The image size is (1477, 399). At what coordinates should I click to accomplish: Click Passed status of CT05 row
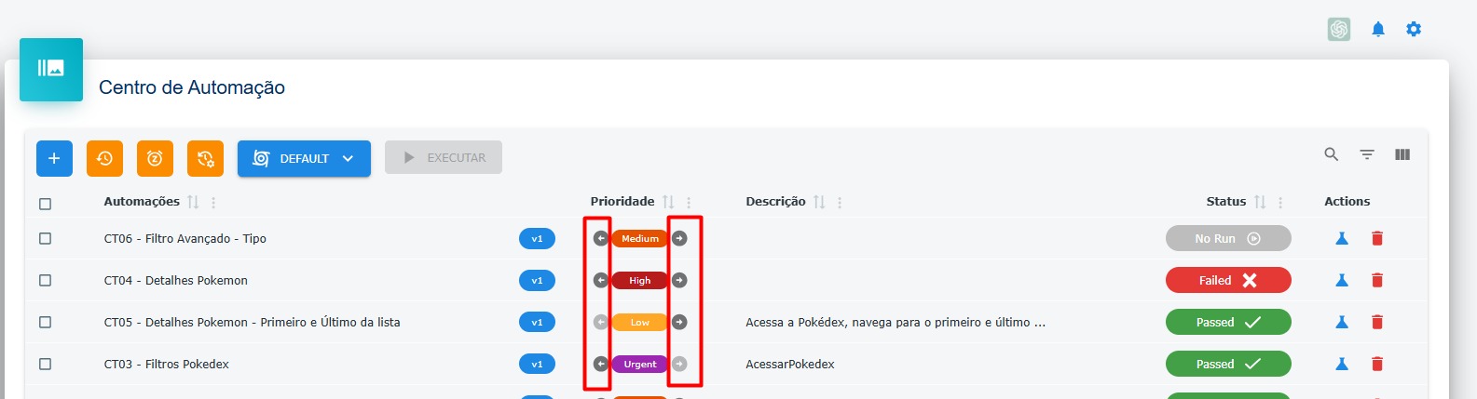pyautogui.click(x=1228, y=322)
